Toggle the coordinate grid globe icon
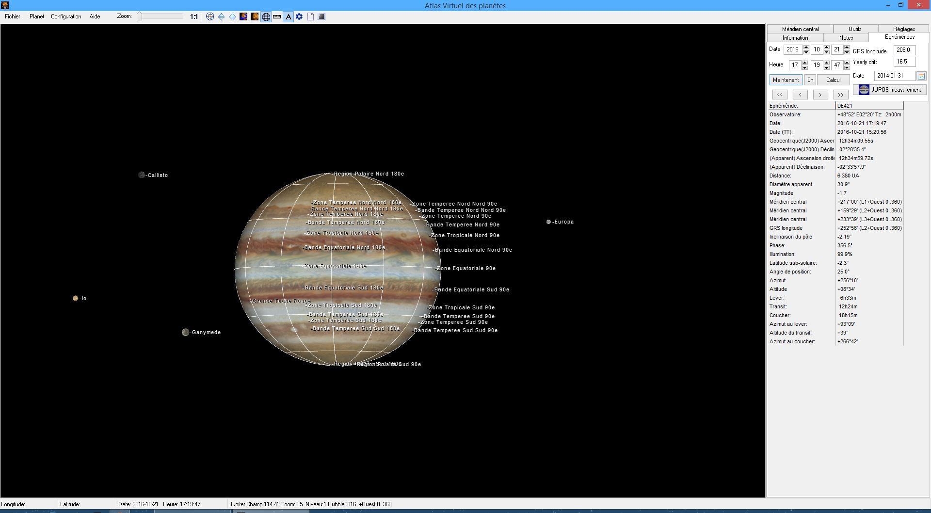 pyautogui.click(x=266, y=16)
